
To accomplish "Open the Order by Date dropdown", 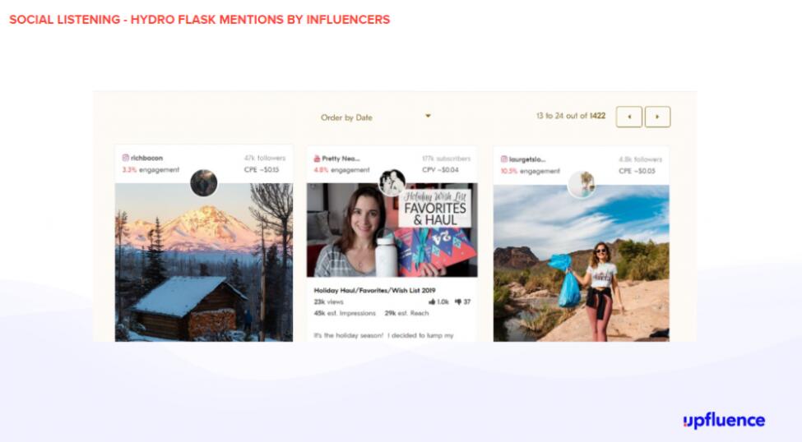I will coord(376,117).
